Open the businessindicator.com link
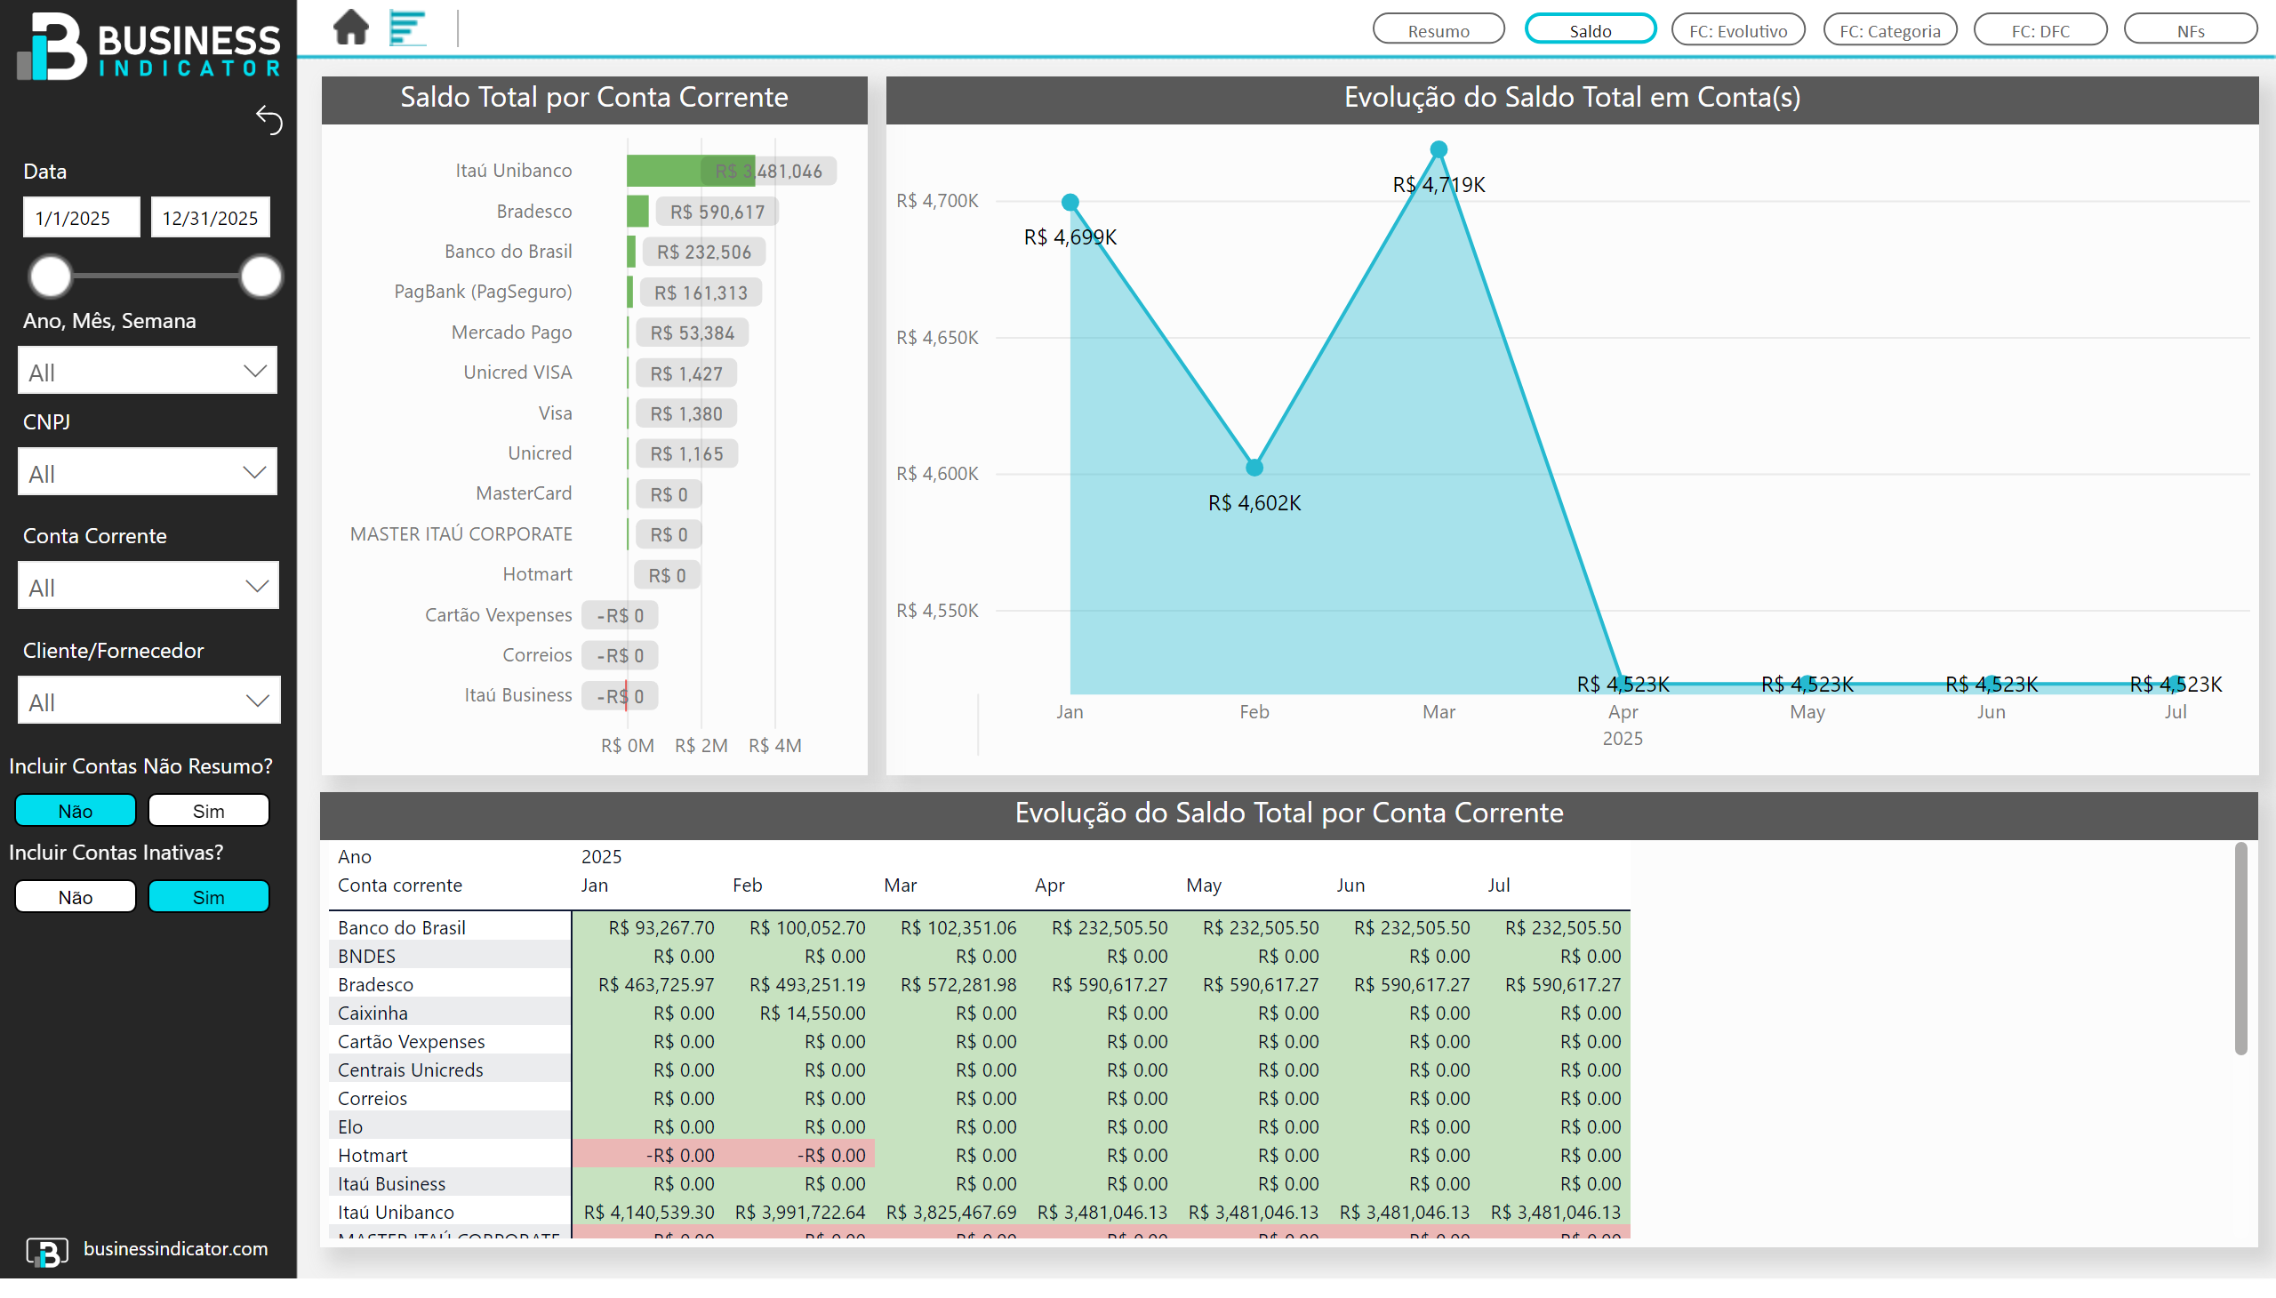 pos(176,1249)
